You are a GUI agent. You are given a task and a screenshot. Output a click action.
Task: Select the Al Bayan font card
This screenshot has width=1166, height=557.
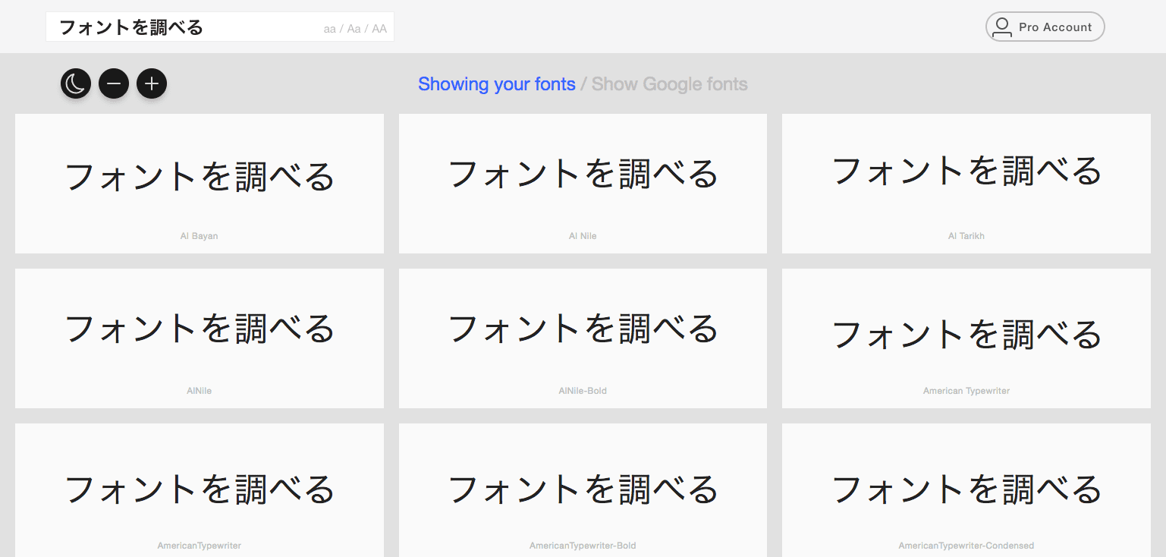(200, 184)
